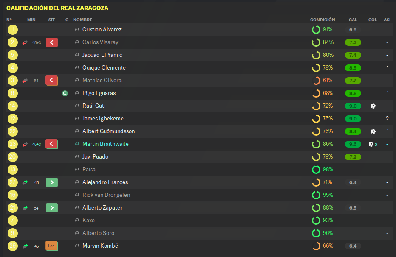Click Albert Guðmundsson's goal ball icon
The image size is (396, 257).
373,131
